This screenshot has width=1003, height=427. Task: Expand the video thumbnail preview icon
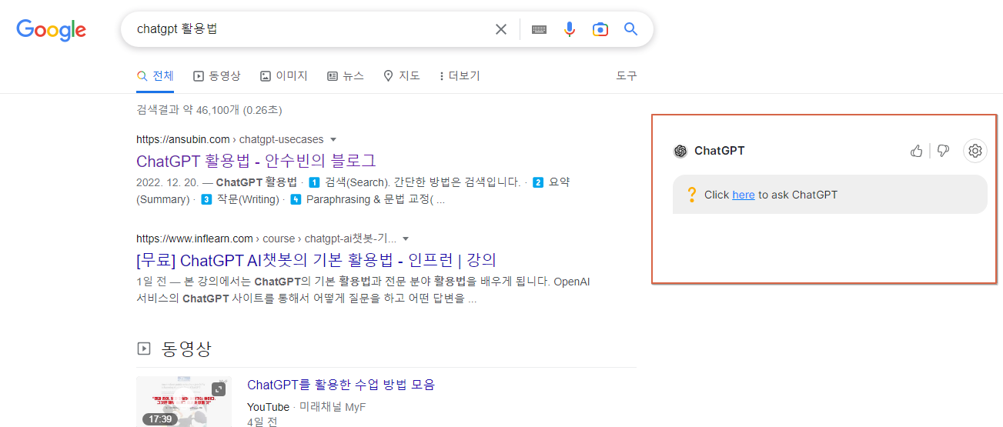(219, 389)
